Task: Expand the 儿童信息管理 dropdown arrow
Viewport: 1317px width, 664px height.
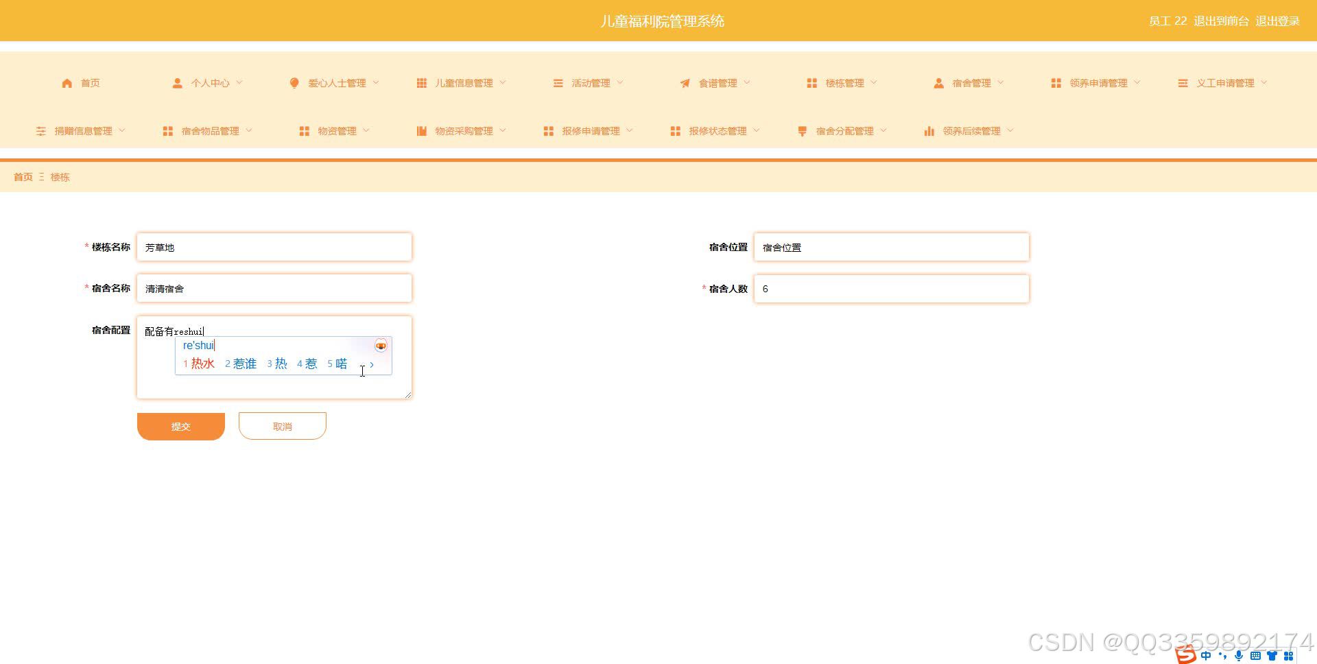Action: click(x=503, y=82)
